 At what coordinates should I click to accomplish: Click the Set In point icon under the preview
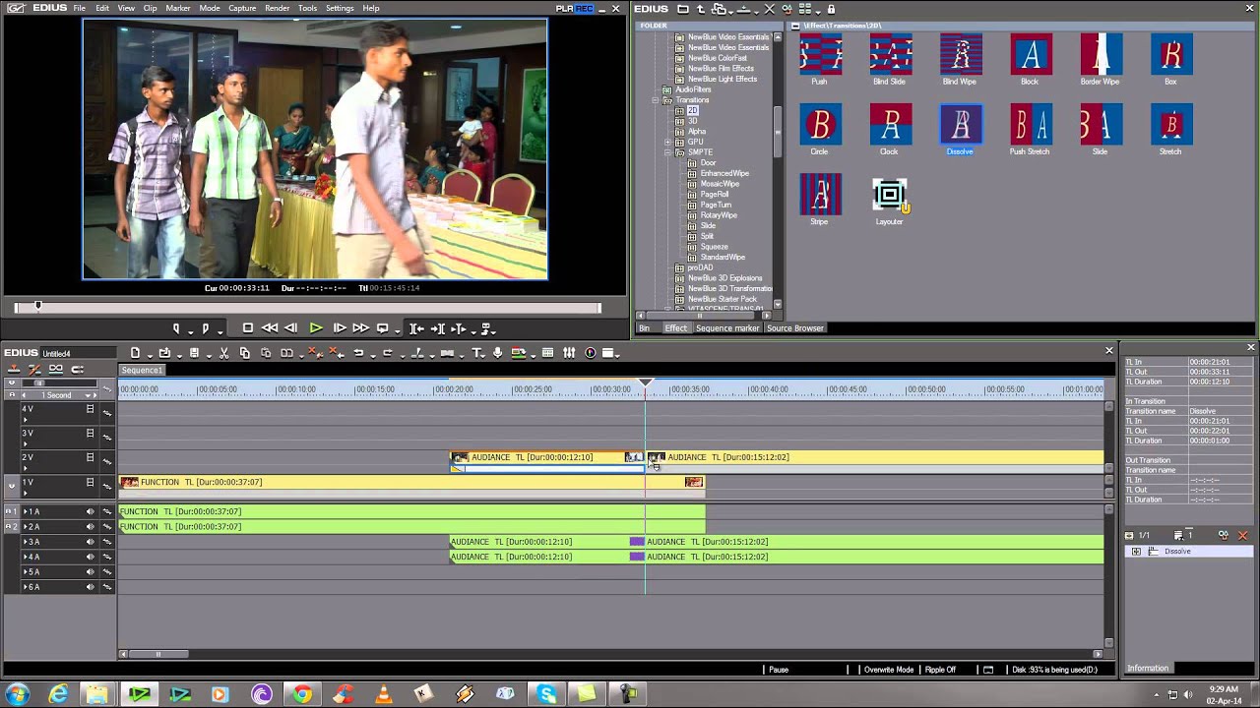click(177, 328)
